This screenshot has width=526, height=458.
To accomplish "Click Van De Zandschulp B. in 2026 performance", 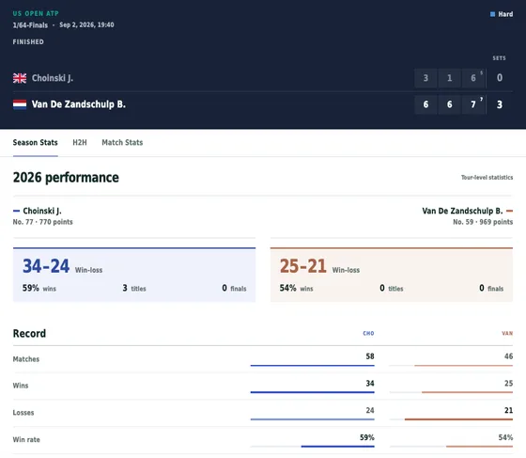I will click(x=462, y=211).
